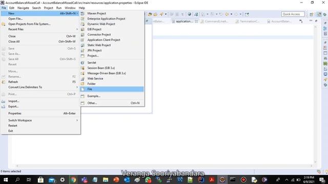Screen dimensions: 328x184
Task: Close the application.properties tab
Action: coord(196,21)
